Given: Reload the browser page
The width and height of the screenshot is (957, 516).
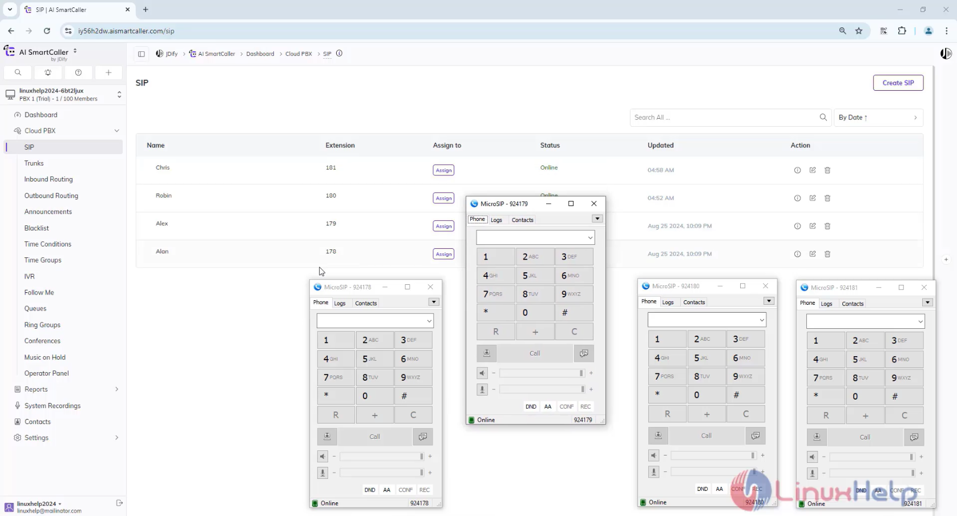Looking at the screenshot, I should (x=47, y=31).
